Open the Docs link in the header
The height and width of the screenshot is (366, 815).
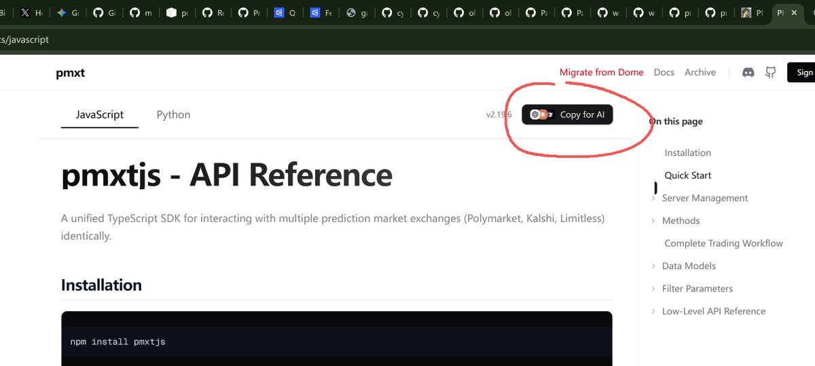[x=664, y=73]
